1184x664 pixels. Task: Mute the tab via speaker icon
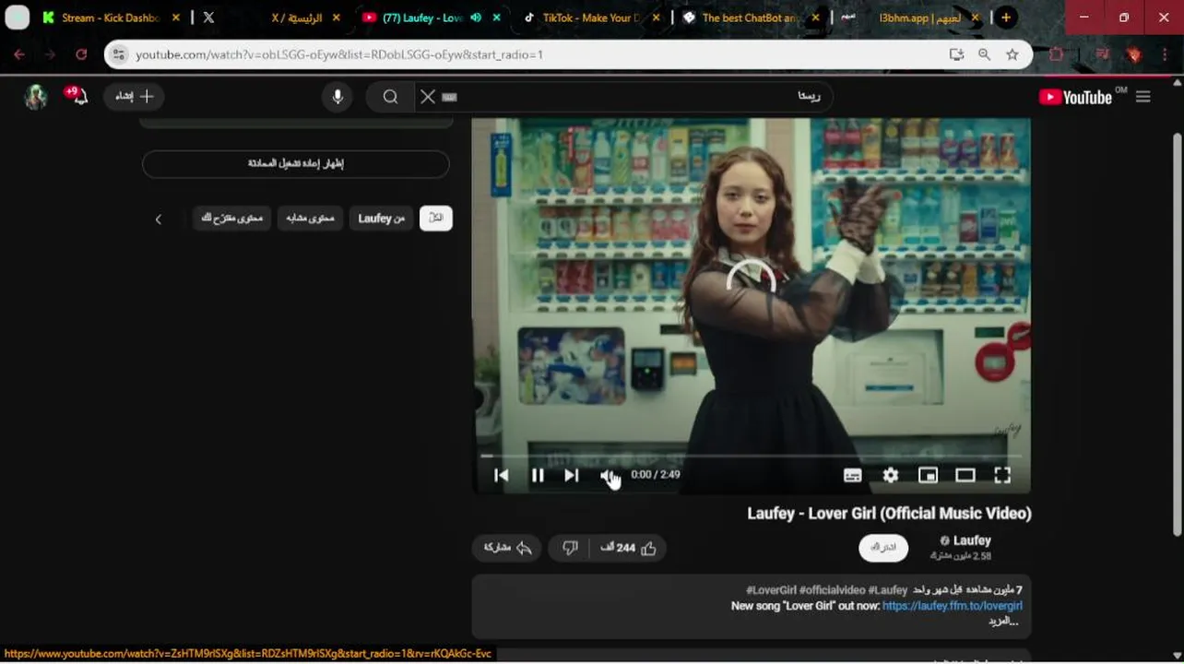(x=476, y=18)
